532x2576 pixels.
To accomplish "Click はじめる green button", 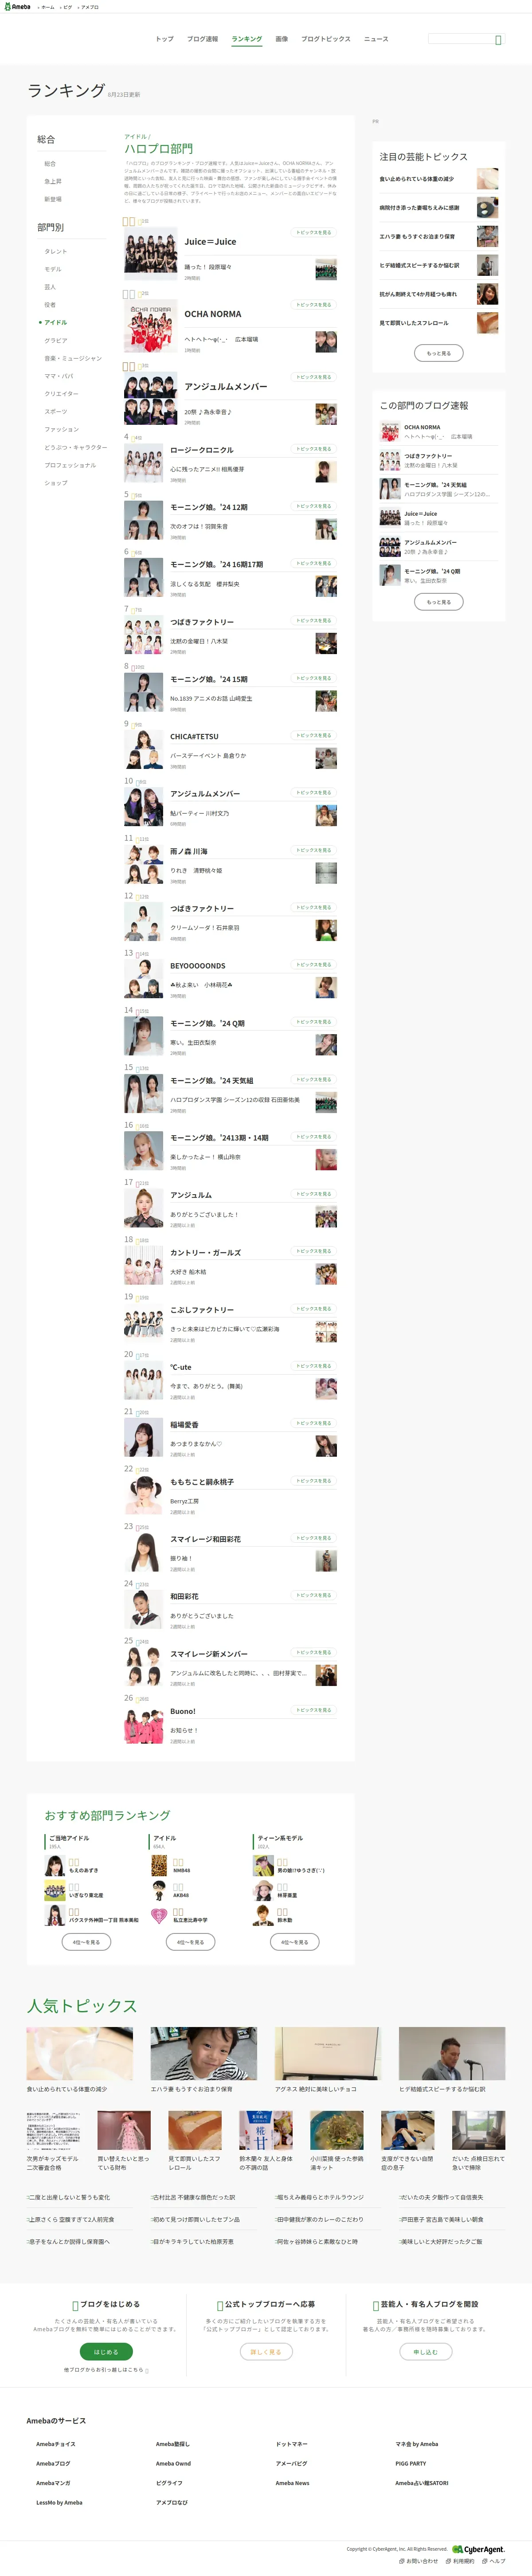I will pyautogui.click(x=106, y=2352).
